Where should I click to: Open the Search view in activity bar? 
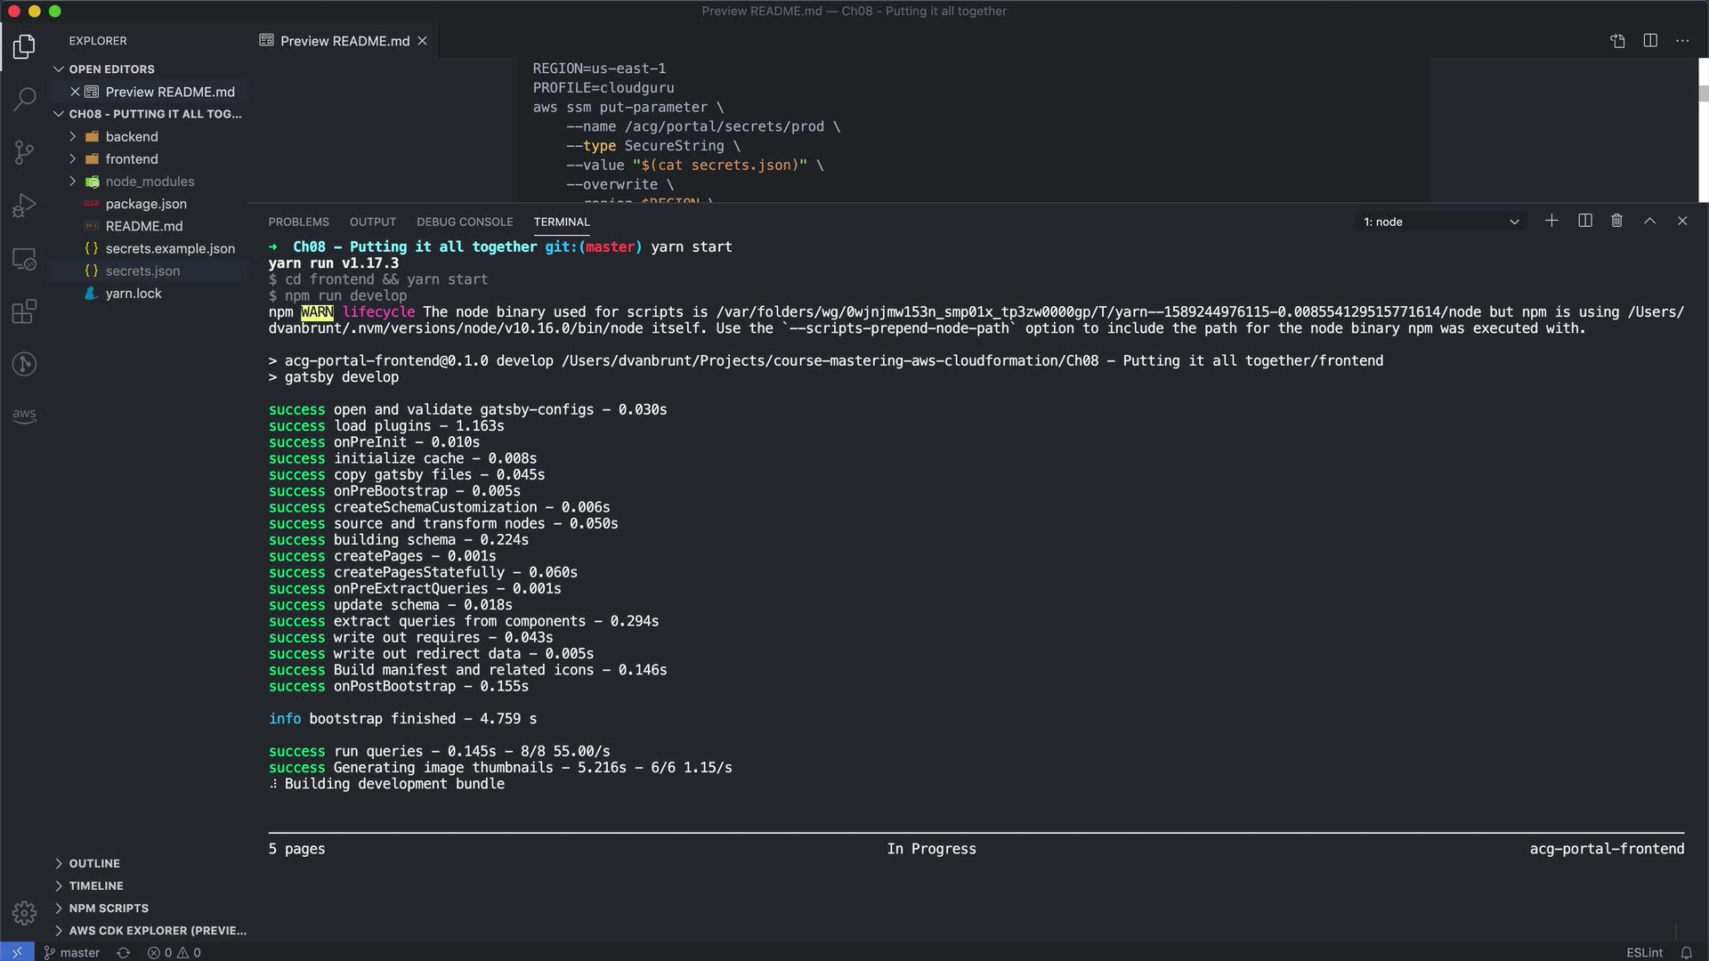[24, 99]
